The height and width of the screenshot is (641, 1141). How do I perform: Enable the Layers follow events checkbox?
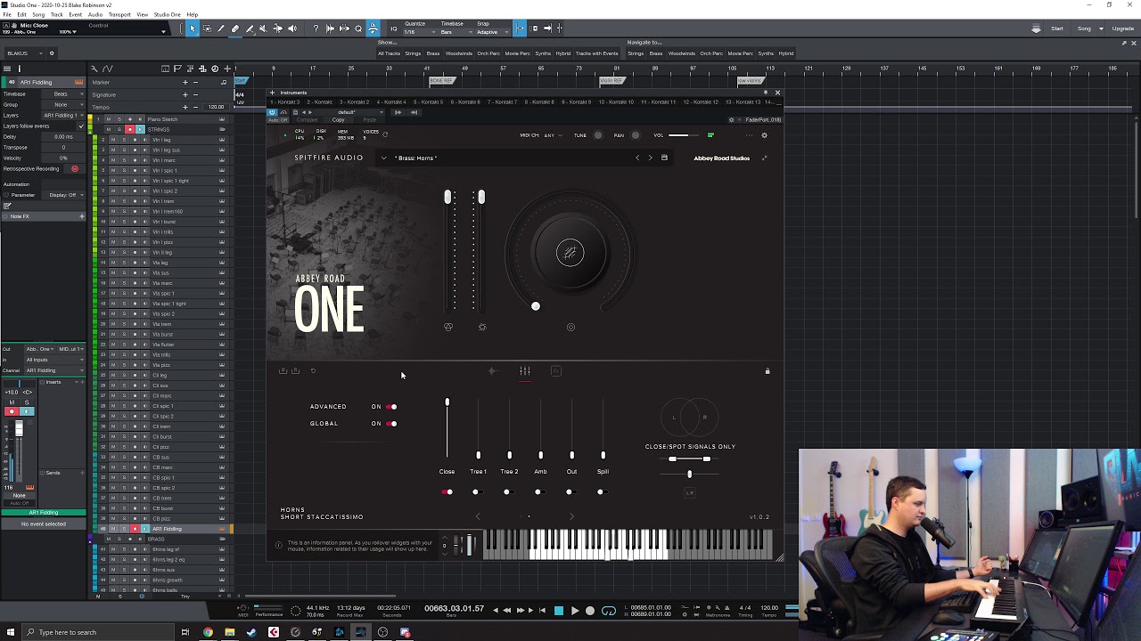coord(81,126)
